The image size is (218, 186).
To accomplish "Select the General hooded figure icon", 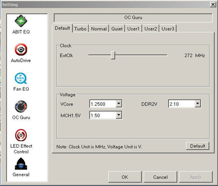I will coord(21,164).
